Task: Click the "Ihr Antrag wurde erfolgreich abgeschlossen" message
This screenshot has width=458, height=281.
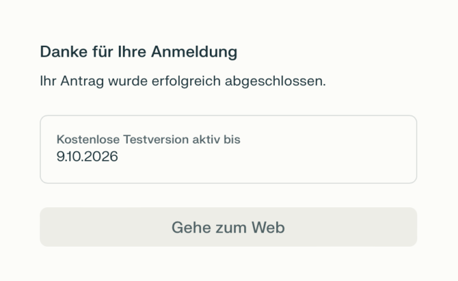Action: coord(183,82)
